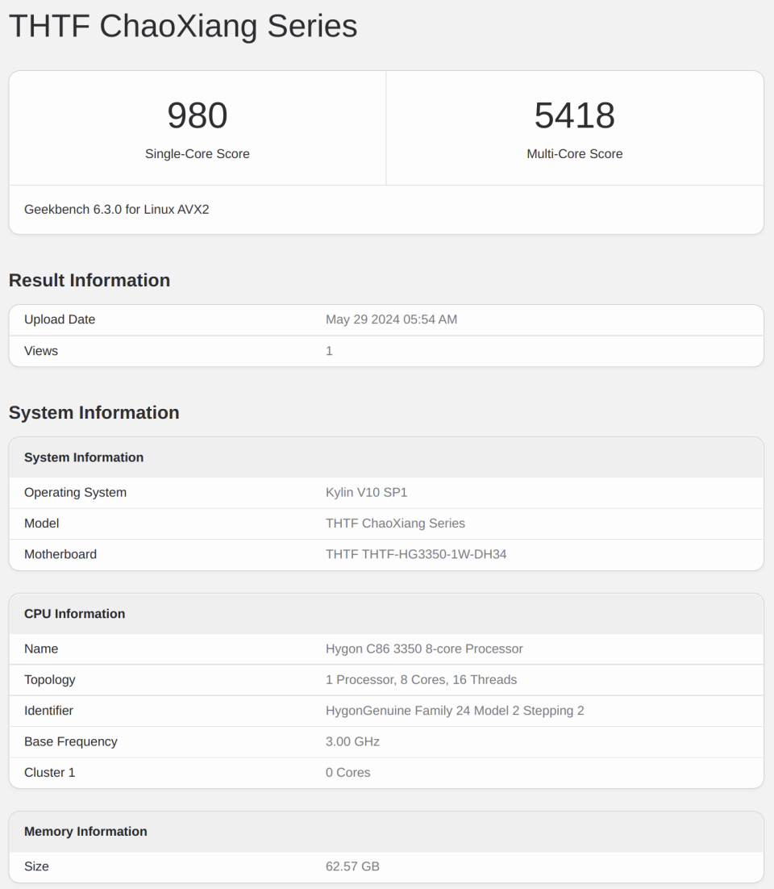Click the Hygon C86 3350 processor name
This screenshot has height=889, width=774.
pos(424,649)
